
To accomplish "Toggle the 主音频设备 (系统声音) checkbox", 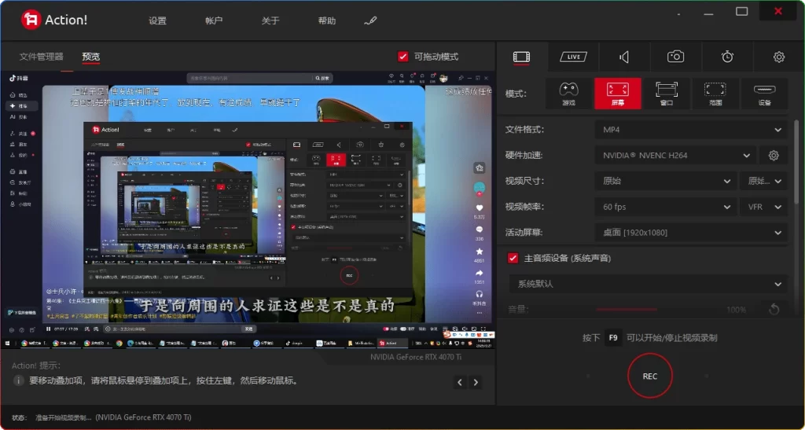I will tap(513, 258).
